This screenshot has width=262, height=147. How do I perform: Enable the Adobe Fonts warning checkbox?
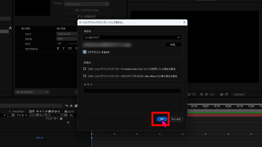(85, 69)
